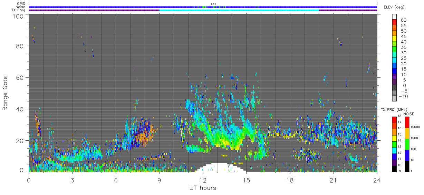
Task: Pick the green 100–1000 NOISE swatch
Action: [407, 144]
